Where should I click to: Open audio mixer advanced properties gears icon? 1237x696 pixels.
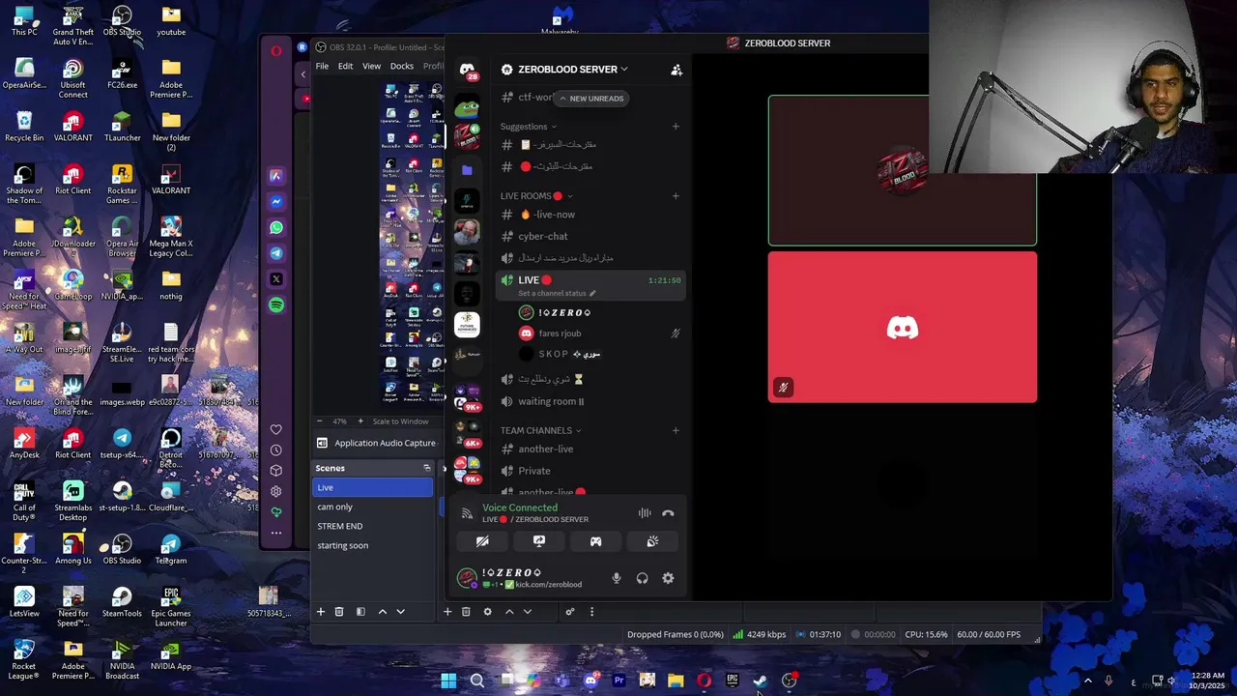coord(570,611)
